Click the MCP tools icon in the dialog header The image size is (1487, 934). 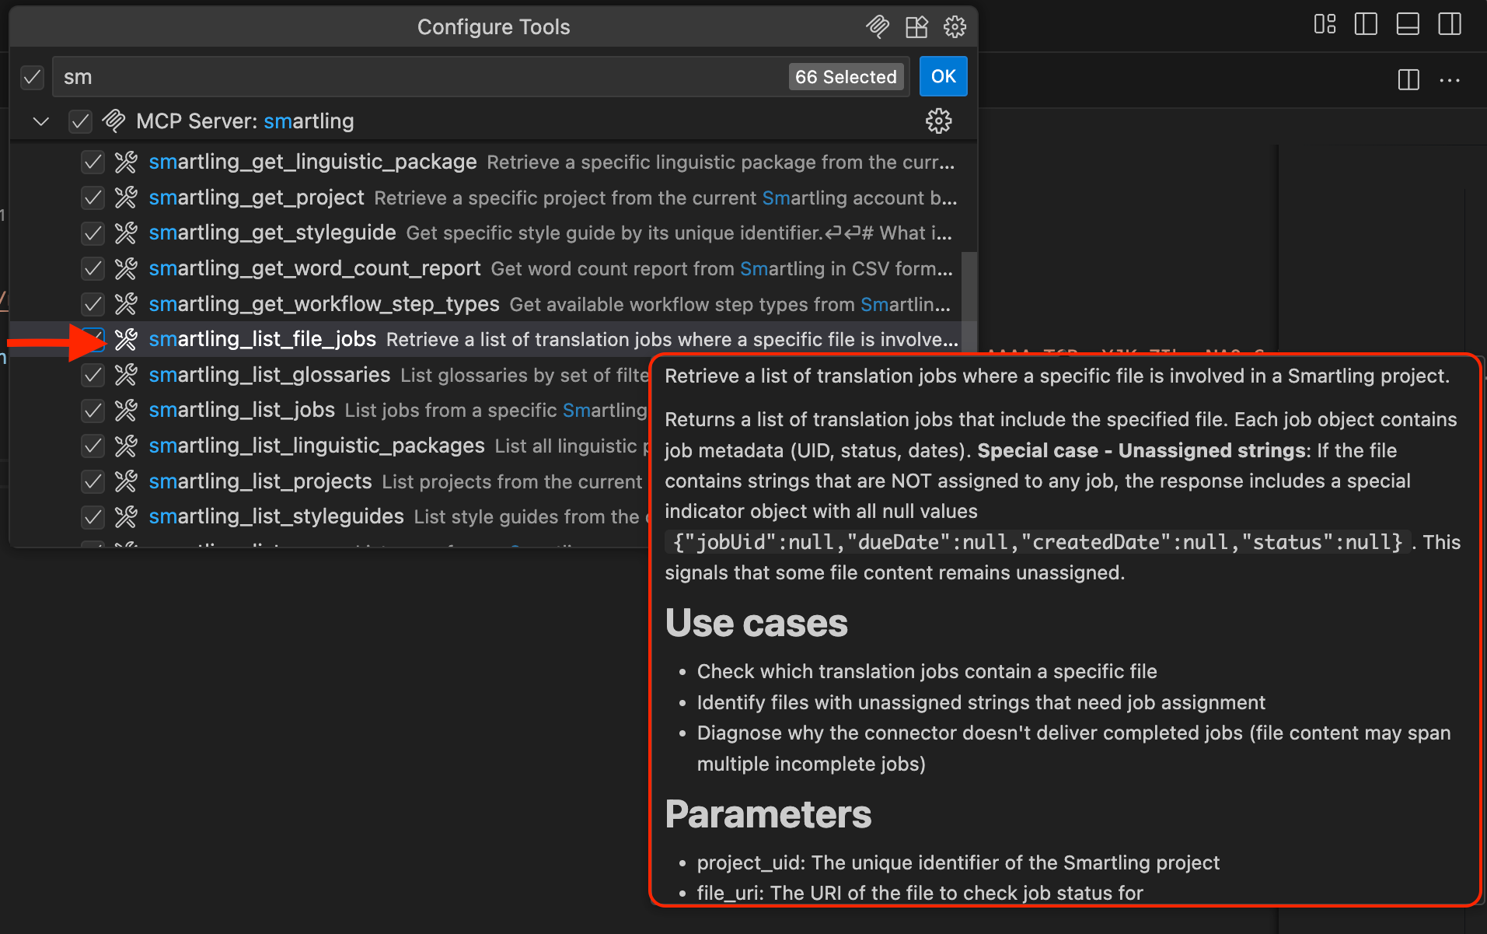878,26
